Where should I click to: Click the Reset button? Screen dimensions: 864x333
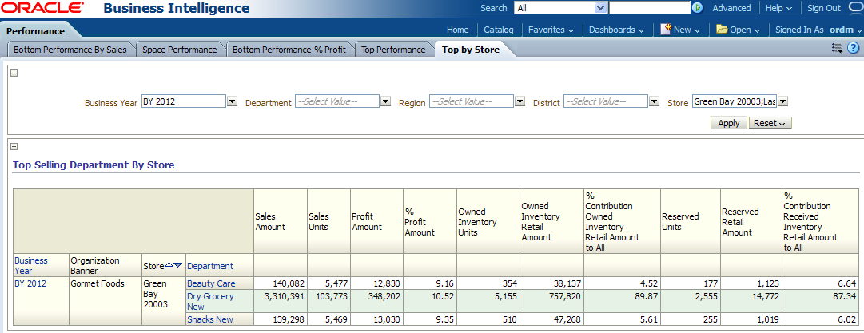click(x=770, y=123)
